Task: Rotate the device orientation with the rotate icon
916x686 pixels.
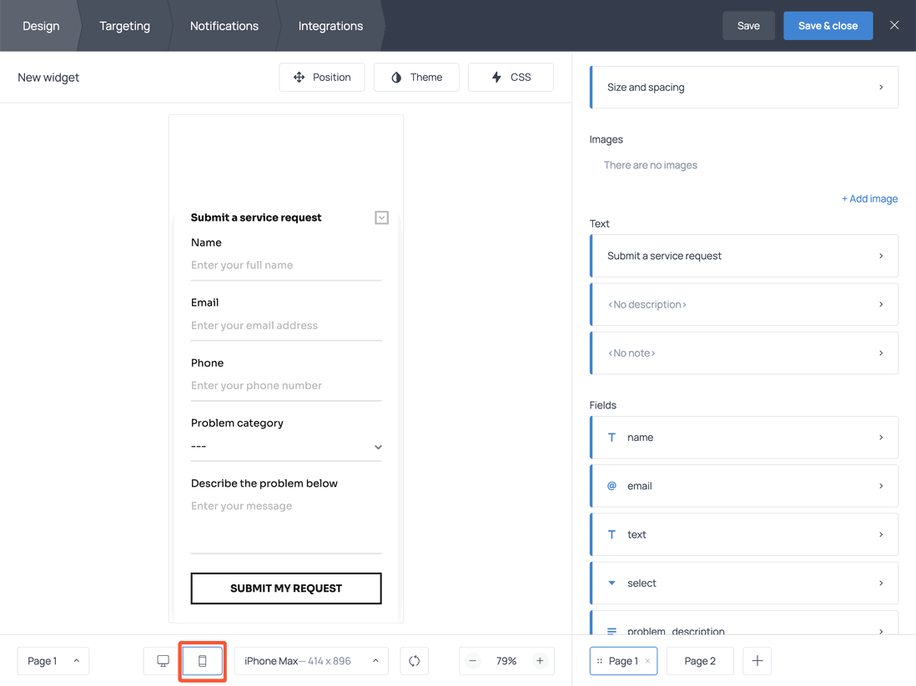Action: 414,660
